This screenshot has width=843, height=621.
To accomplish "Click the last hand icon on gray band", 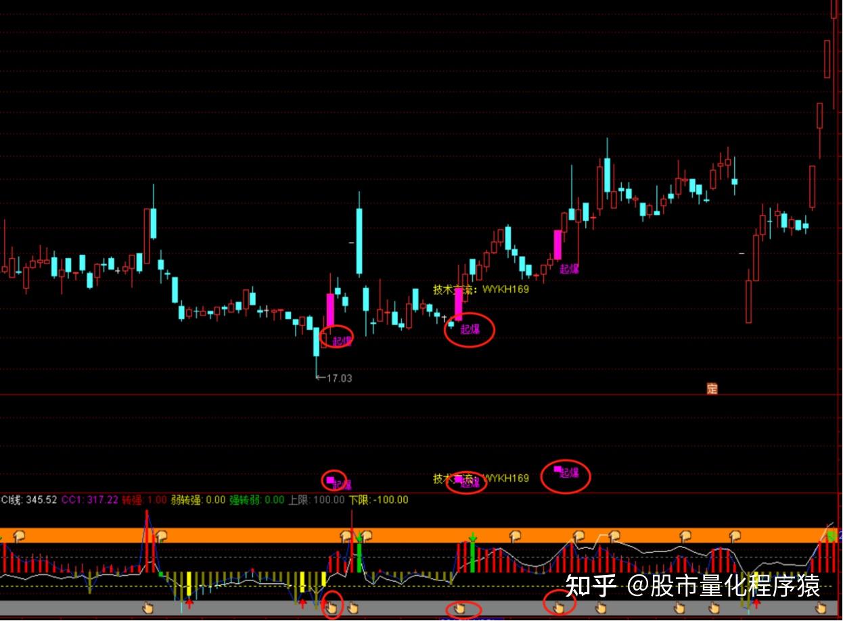I will tap(820, 607).
